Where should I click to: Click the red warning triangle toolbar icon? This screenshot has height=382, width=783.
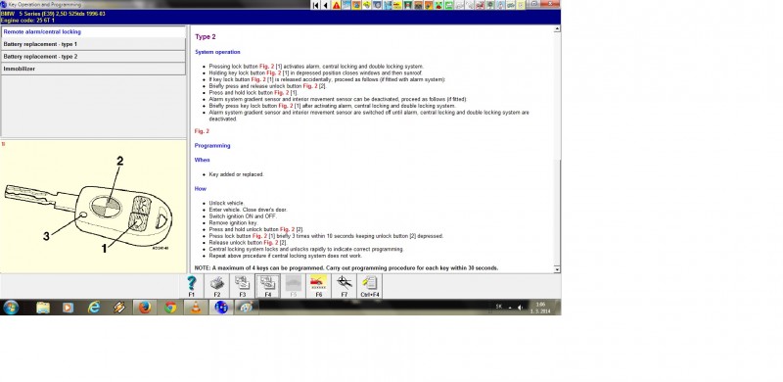(x=336, y=5)
